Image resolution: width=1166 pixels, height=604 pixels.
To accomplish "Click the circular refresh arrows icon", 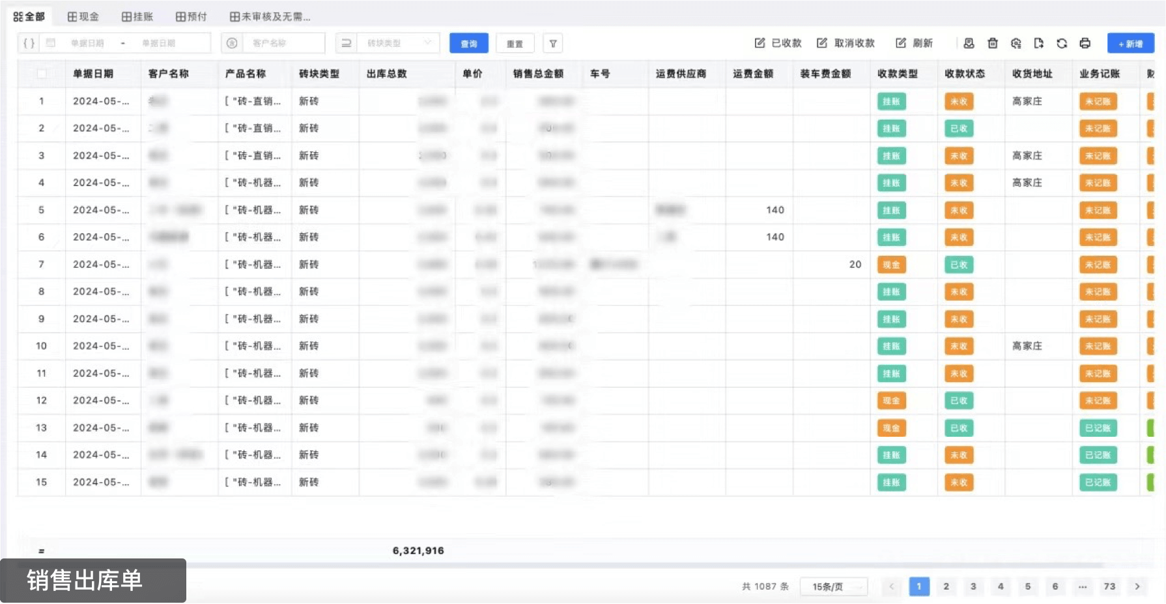I will [x=1062, y=43].
